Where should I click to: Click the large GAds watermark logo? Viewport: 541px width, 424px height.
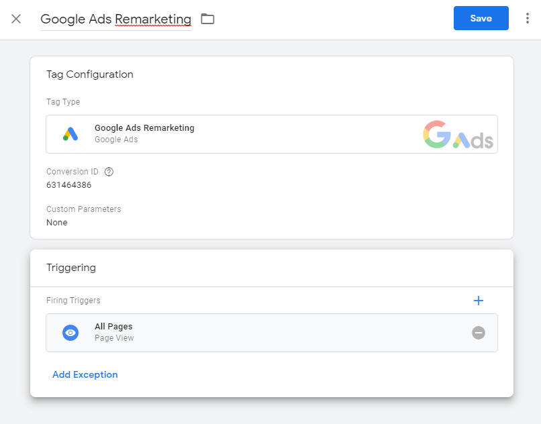[x=458, y=135]
